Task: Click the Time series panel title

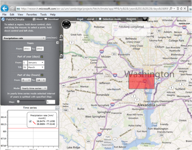Action: tap(30, 108)
